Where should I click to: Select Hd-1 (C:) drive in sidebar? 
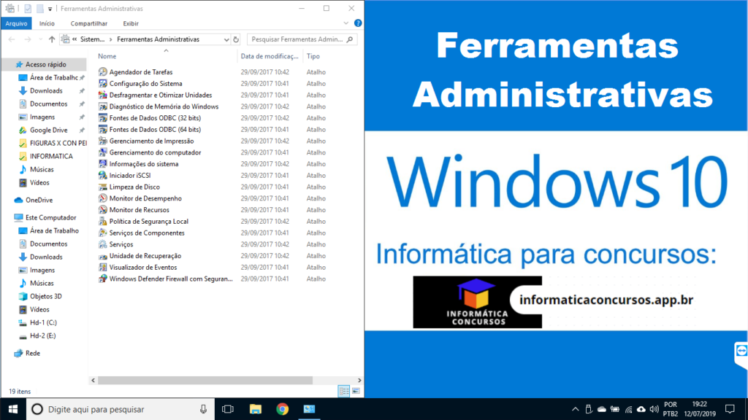click(x=42, y=322)
